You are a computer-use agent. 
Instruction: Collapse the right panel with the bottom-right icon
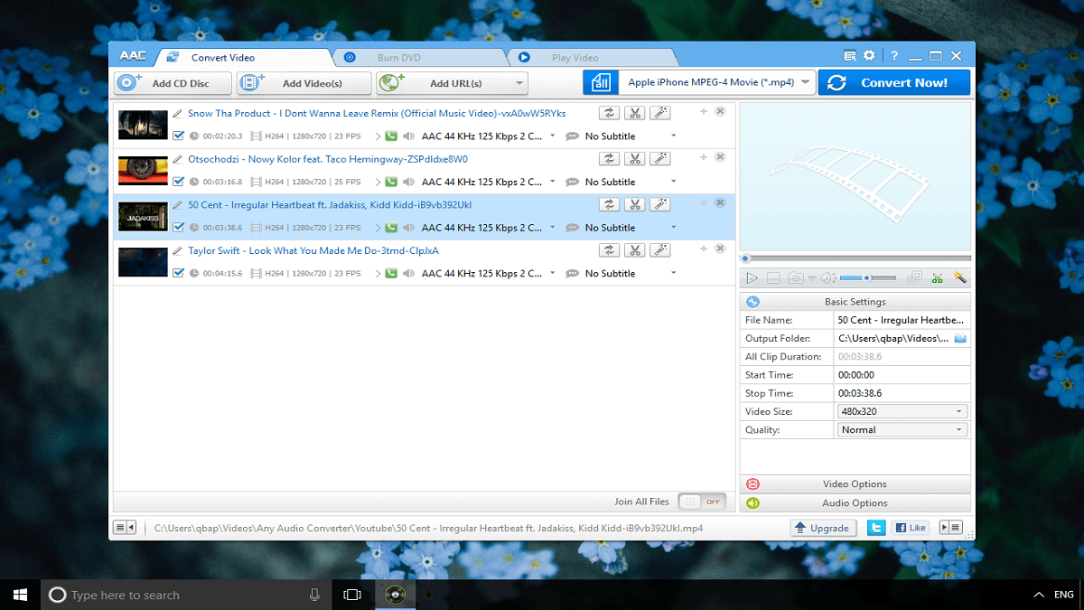pos(951,528)
